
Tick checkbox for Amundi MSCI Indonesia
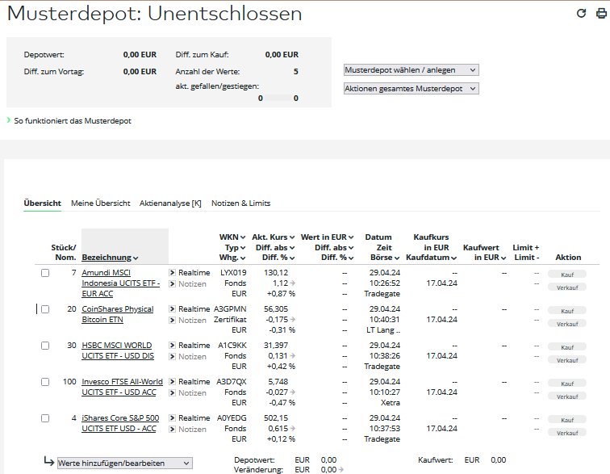[45, 273]
